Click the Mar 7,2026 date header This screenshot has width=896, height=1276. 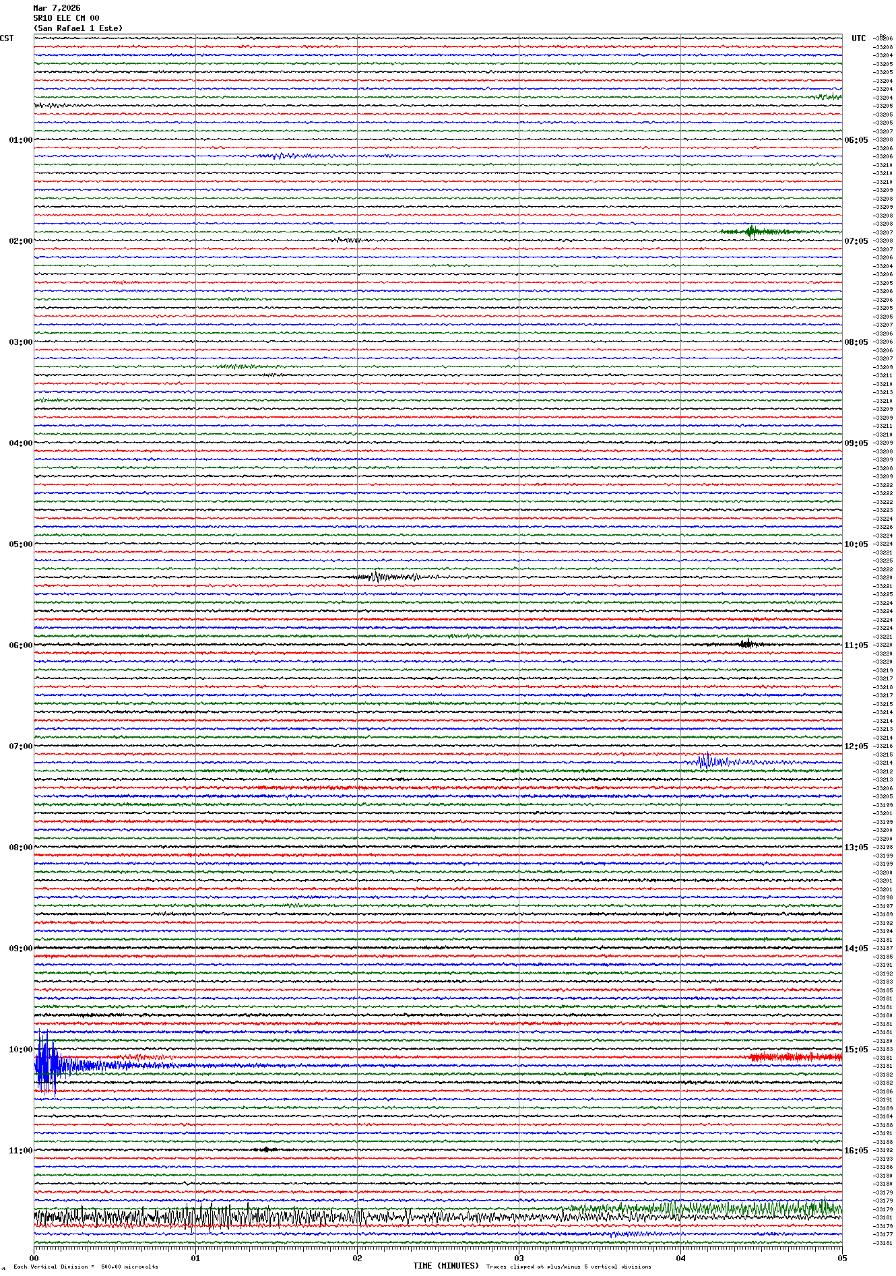click(57, 8)
